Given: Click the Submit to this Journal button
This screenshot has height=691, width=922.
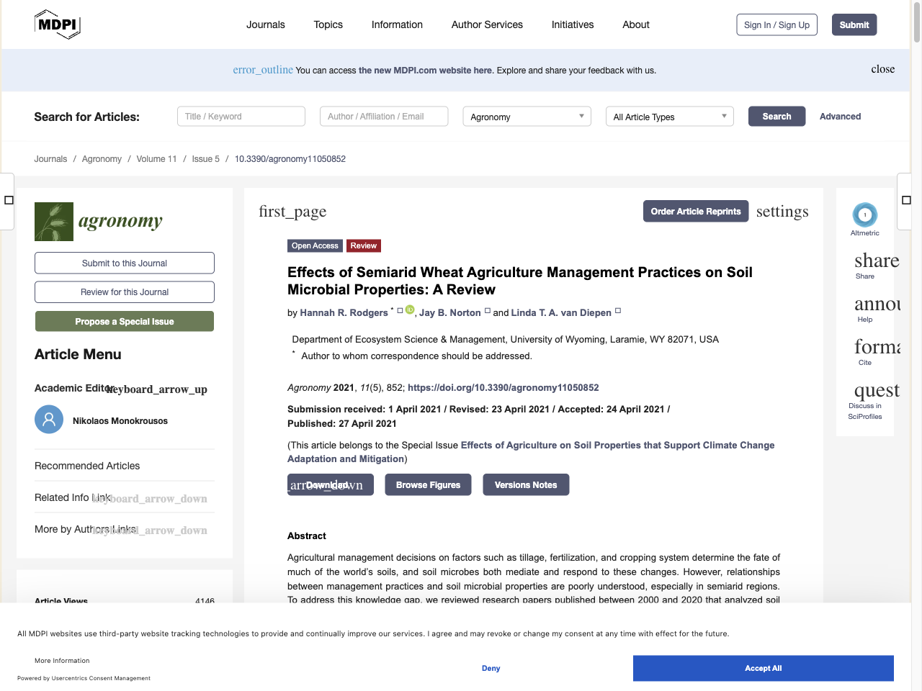Looking at the screenshot, I should 124,263.
